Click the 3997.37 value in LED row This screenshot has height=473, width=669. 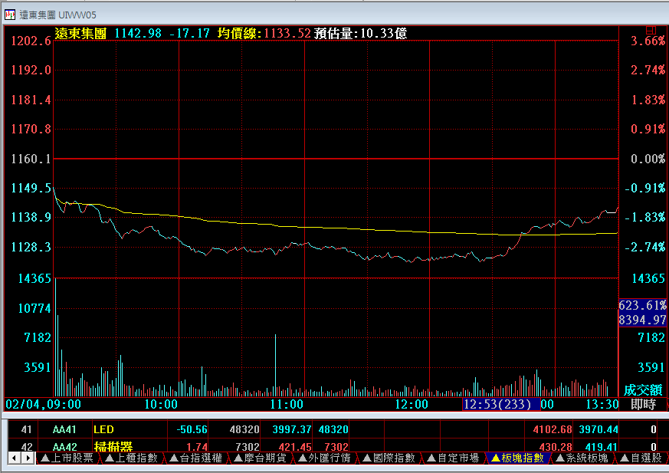coord(292,429)
